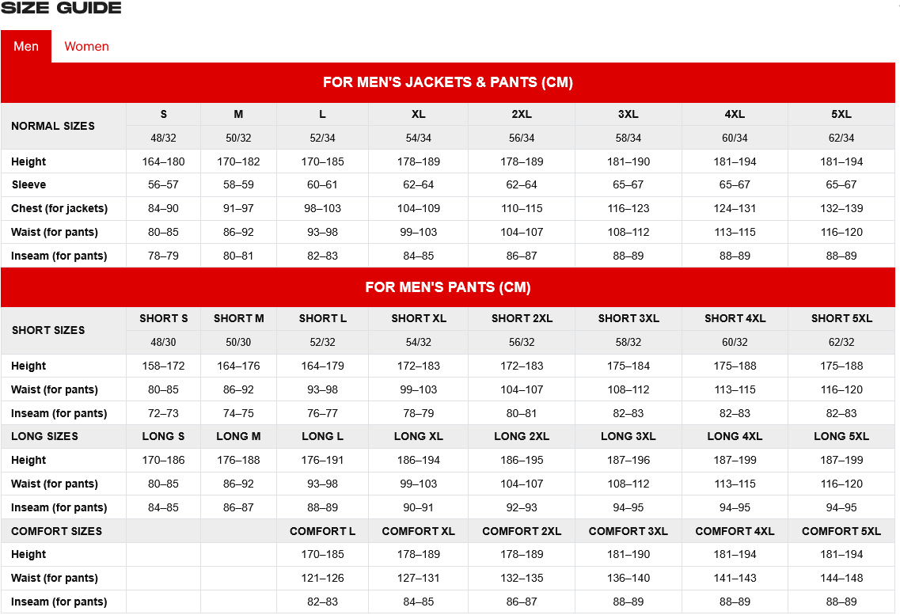900x615 pixels.
Task: Select the LONG 3XL column header
Action: [x=628, y=436]
